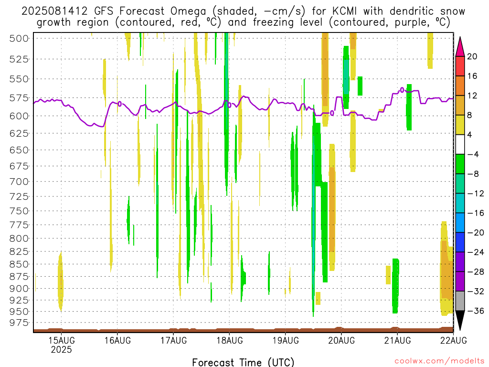Click colorbar value label -36

476,311
